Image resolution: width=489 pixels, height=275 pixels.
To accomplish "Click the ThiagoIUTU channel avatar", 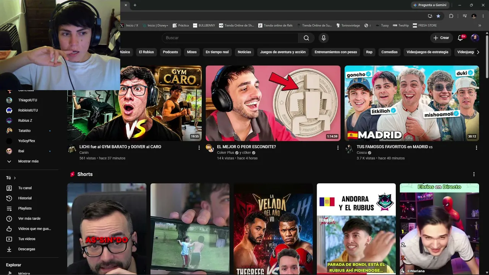I will tap(9, 100).
